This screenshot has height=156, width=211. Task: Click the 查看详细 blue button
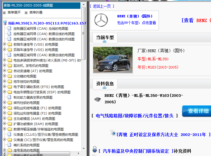point(197,111)
